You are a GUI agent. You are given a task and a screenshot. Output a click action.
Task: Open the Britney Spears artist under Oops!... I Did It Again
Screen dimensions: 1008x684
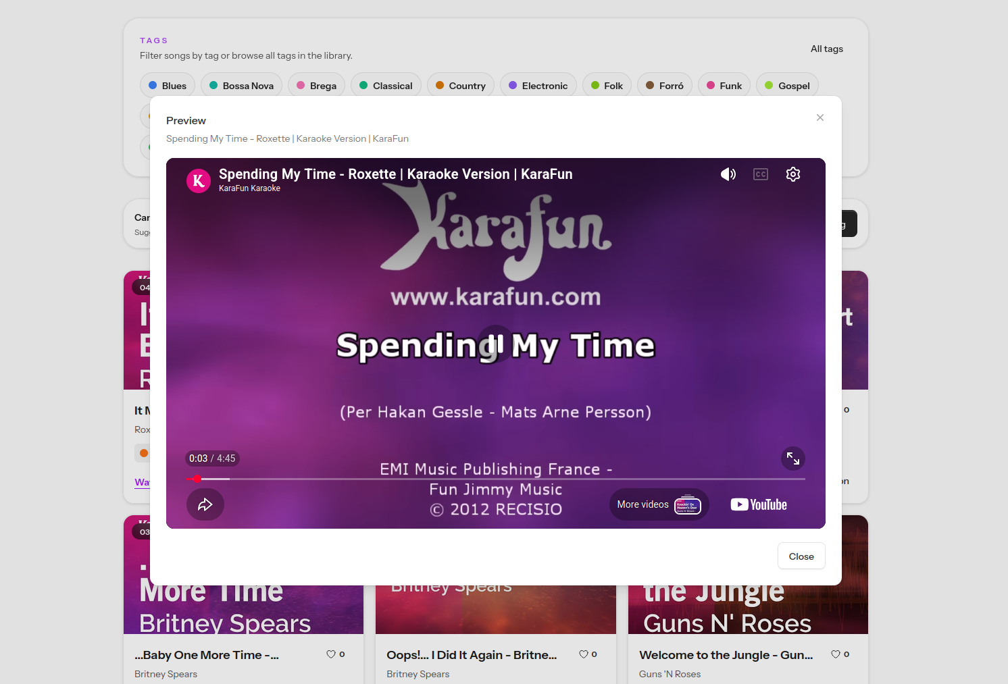418,674
